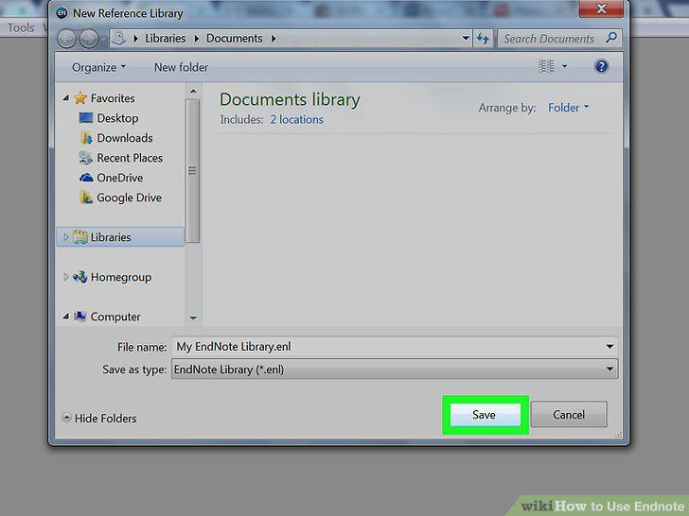
Task: Collapse the Computer tree node
Action: [66, 317]
